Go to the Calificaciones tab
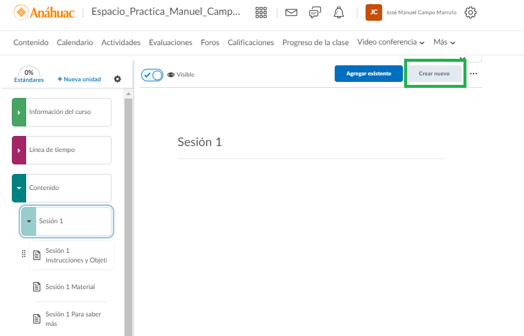Screen dimensions: 524x336 click(x=250, y=43)
